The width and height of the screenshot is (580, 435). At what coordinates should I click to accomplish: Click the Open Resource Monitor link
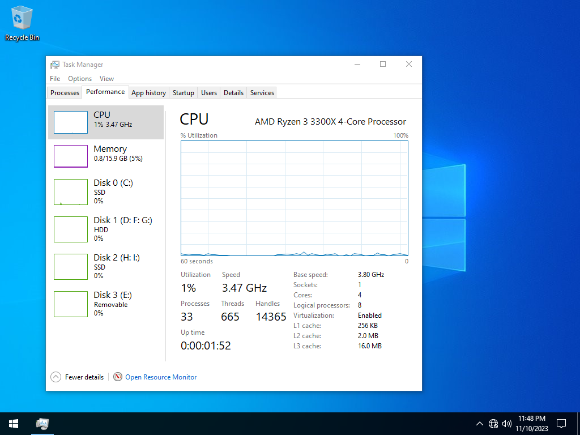[161, 377]
